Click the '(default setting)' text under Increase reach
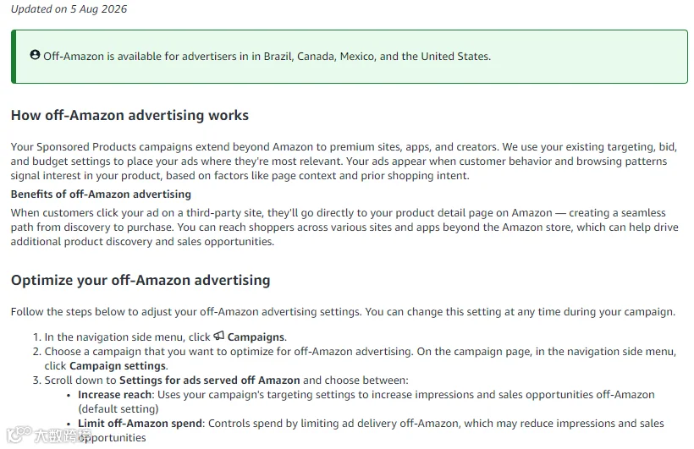 118,409
